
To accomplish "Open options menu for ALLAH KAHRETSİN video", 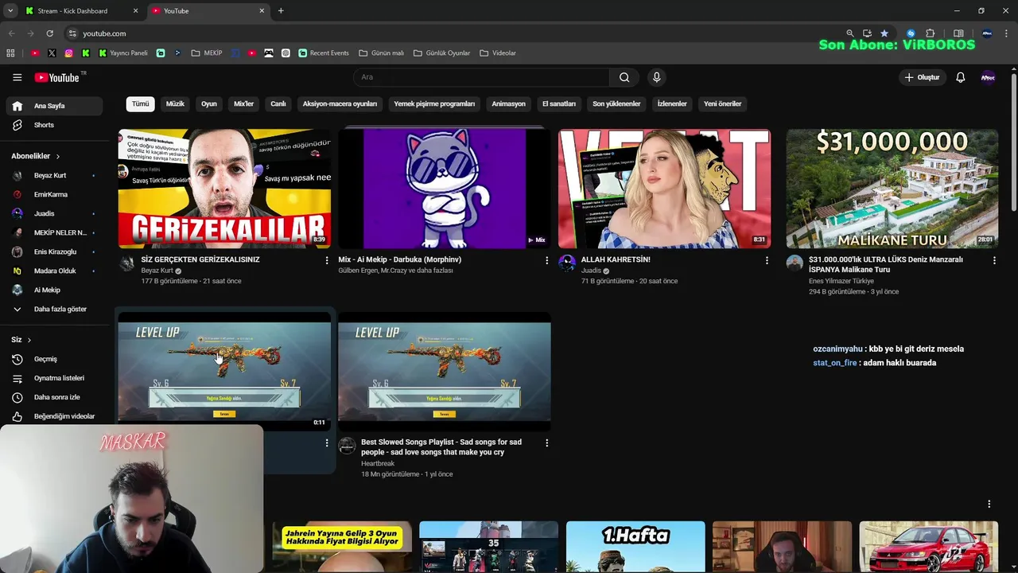I will point(767,260).
